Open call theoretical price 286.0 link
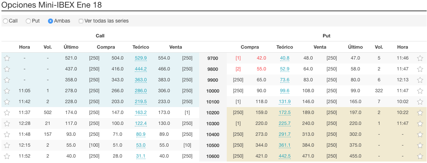This screenshot has width=427, height=163. tap(141, 91)
